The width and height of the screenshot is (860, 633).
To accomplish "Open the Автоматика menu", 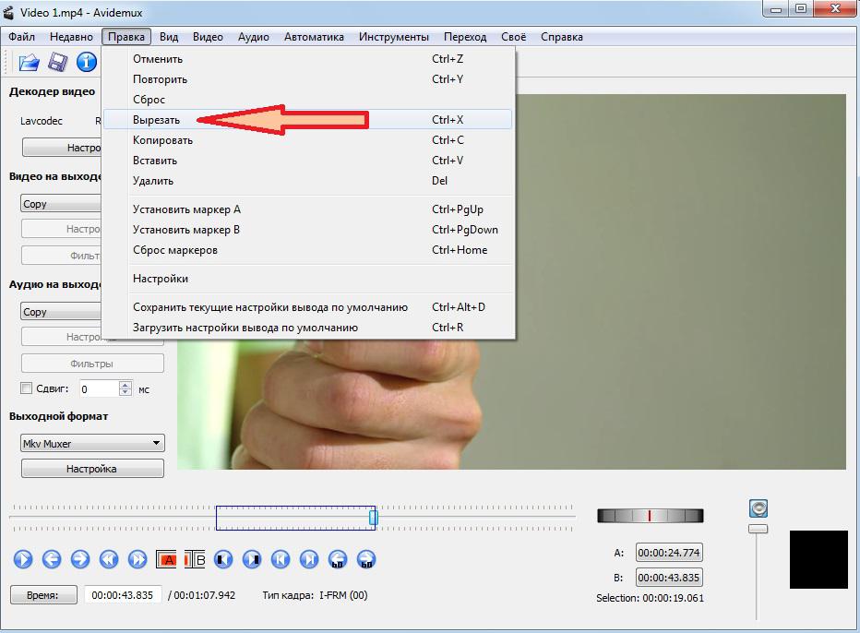I will click(x=314, y=37).
